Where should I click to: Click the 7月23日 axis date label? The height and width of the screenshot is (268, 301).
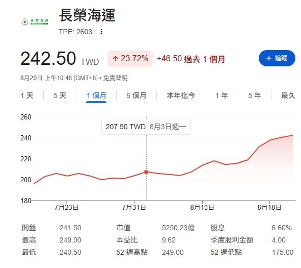click(x=66, y=207)
